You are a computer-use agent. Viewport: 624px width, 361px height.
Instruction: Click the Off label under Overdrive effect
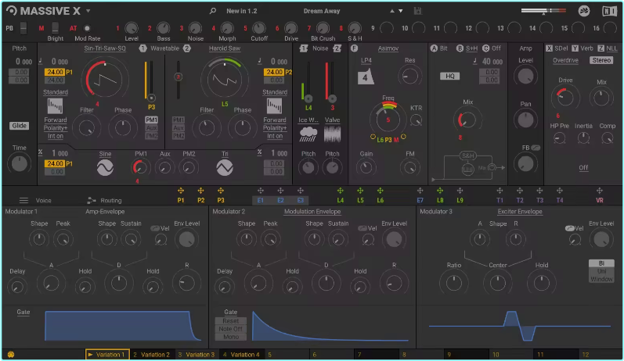(583, 167)
